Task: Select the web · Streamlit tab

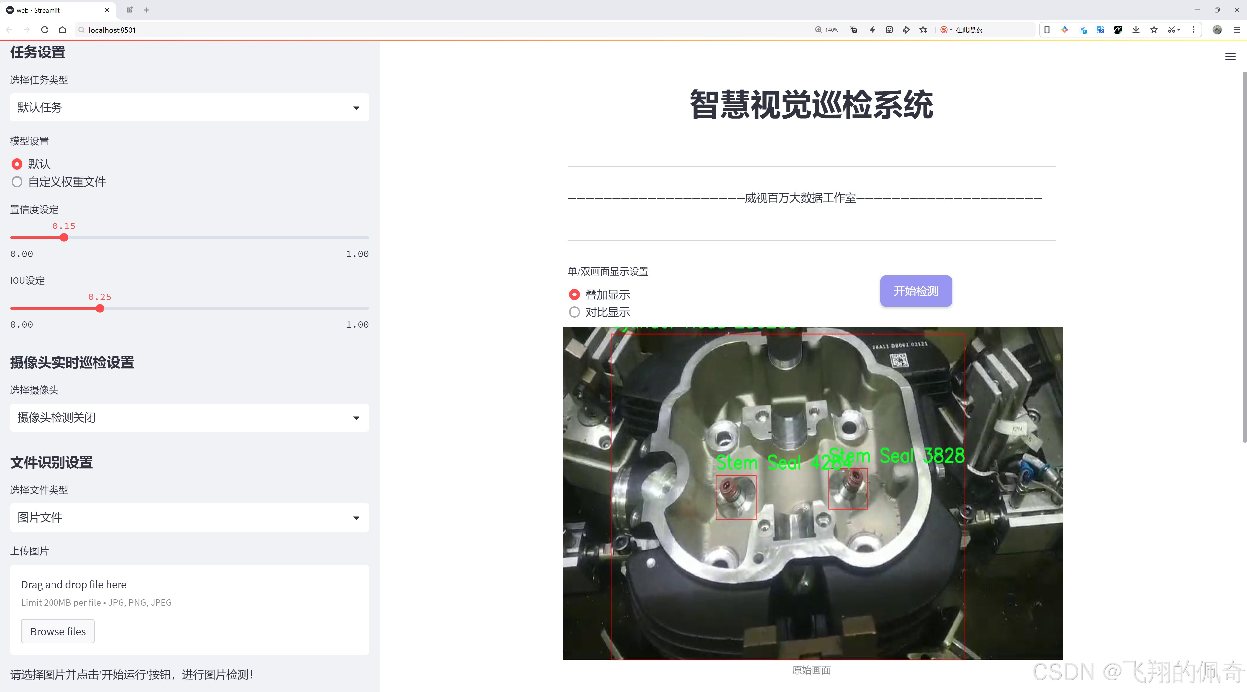Action: click(57, 10)
